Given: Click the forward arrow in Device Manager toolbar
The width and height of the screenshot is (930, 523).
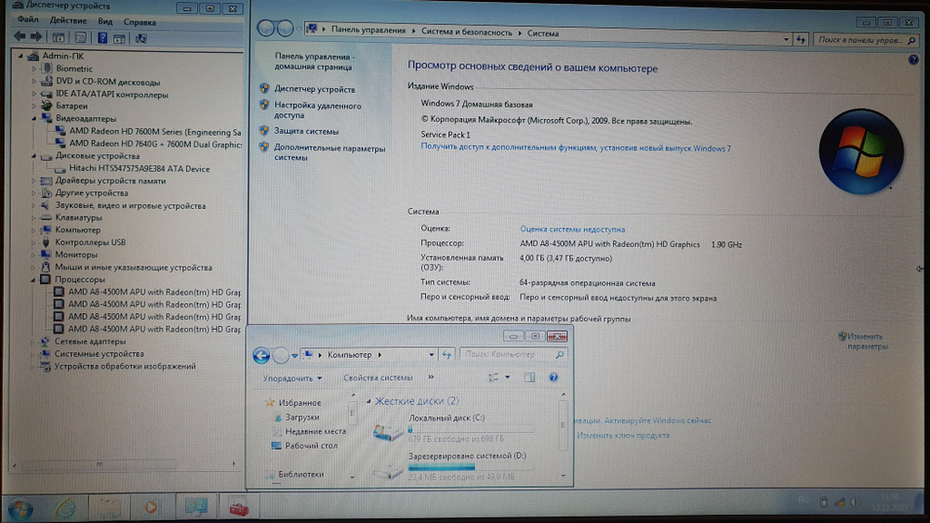Looking at the screenshot, I should 36,37.
